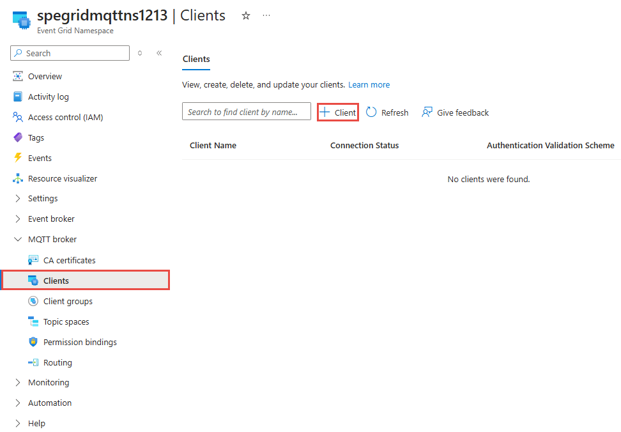Click the Client Name column header

coord(213,145)
